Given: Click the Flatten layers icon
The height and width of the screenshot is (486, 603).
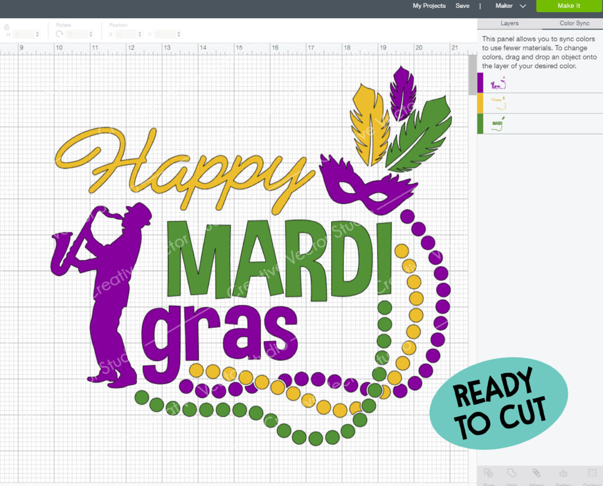Looking at the screenshot, I should pyautogui.click(x=563, y=473).
